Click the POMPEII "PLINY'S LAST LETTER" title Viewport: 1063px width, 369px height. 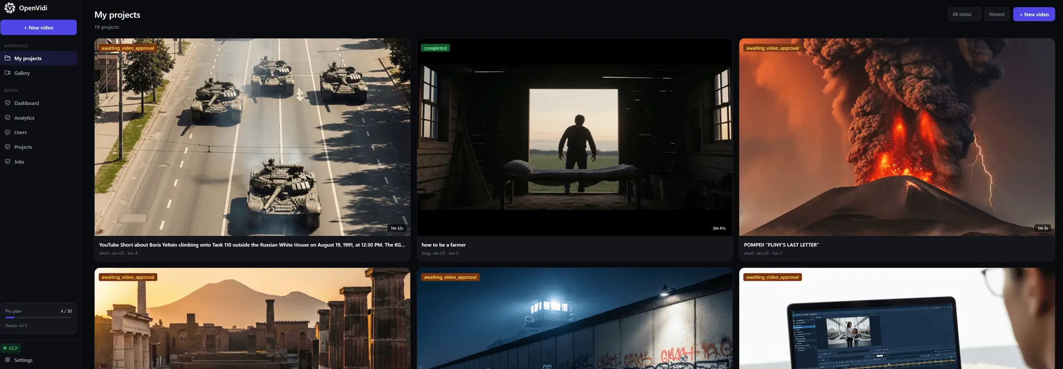tap(781, 245)
